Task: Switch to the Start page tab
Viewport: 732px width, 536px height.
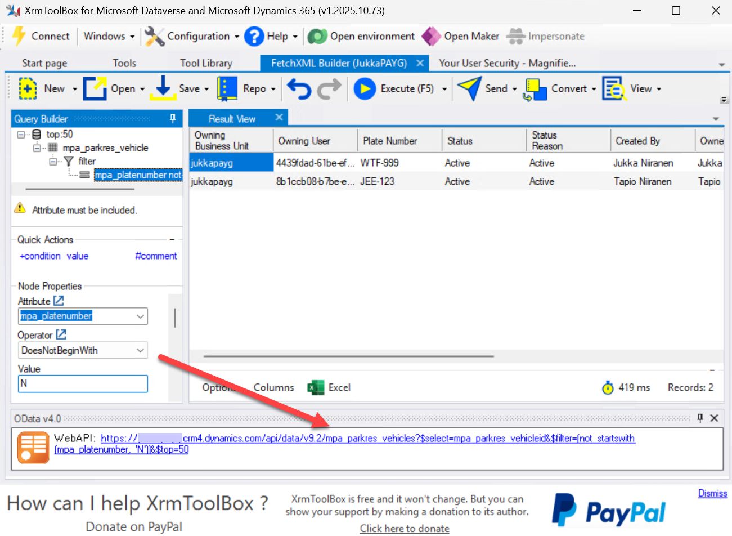Action: pos(44,63)
